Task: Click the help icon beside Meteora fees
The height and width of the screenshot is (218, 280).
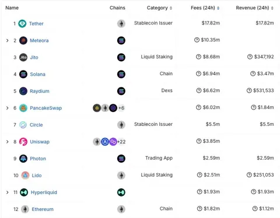Action: [x=197, y=40]
